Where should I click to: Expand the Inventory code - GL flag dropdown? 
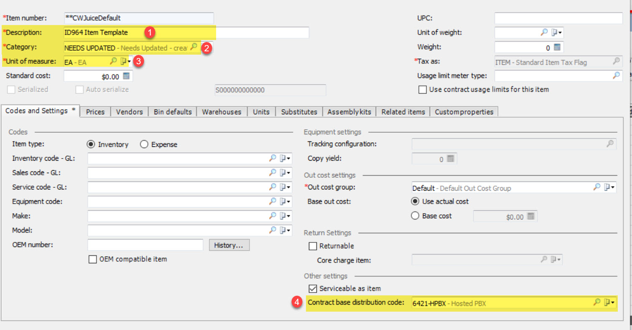[285, 158]
